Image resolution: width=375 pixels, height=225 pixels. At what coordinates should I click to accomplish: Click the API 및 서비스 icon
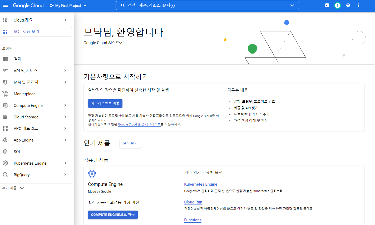click(x=5, y=71)
